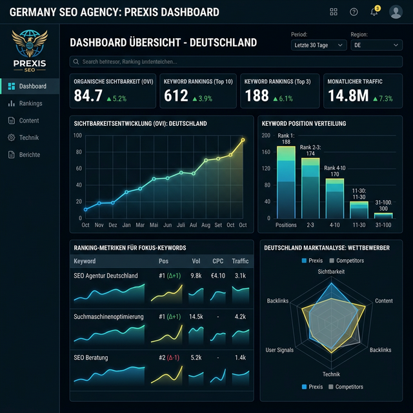Open the Berichte section
Viewport: 413px width, 413px height.
tap(30, 155)
